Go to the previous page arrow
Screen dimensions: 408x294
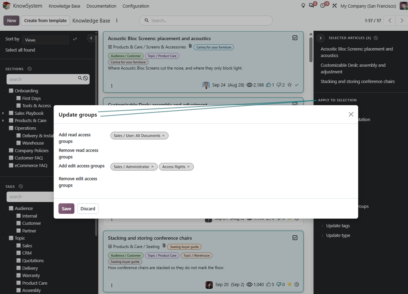pyautogui.click(x=390, y=21)
